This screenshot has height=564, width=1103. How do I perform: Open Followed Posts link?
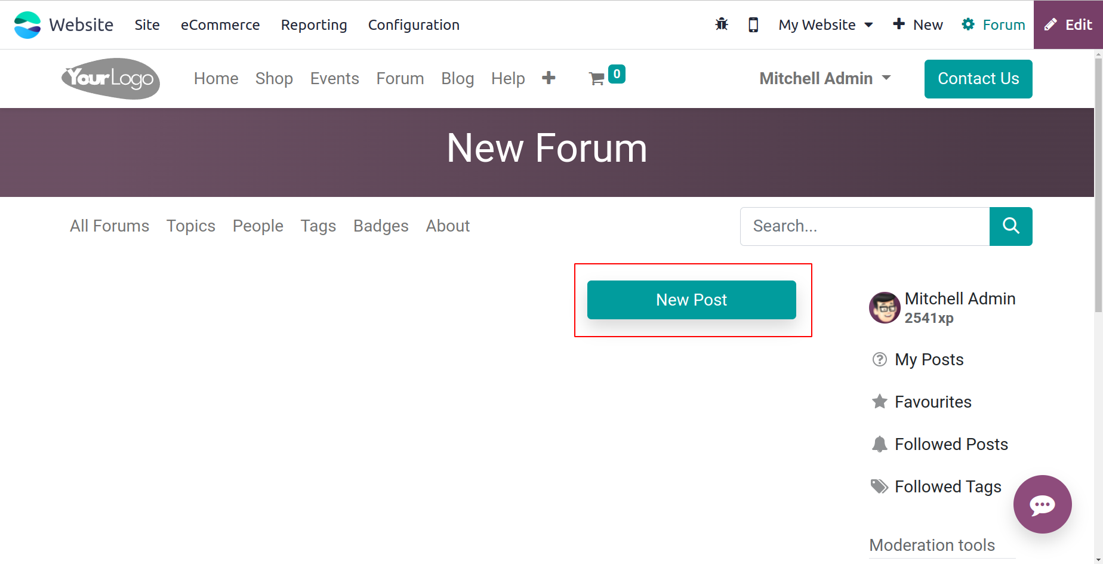coord(951,444)
